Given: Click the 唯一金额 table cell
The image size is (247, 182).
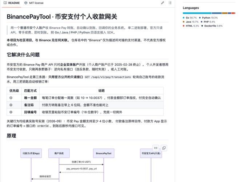Looking at the screenshot, I should click(31, 98).
